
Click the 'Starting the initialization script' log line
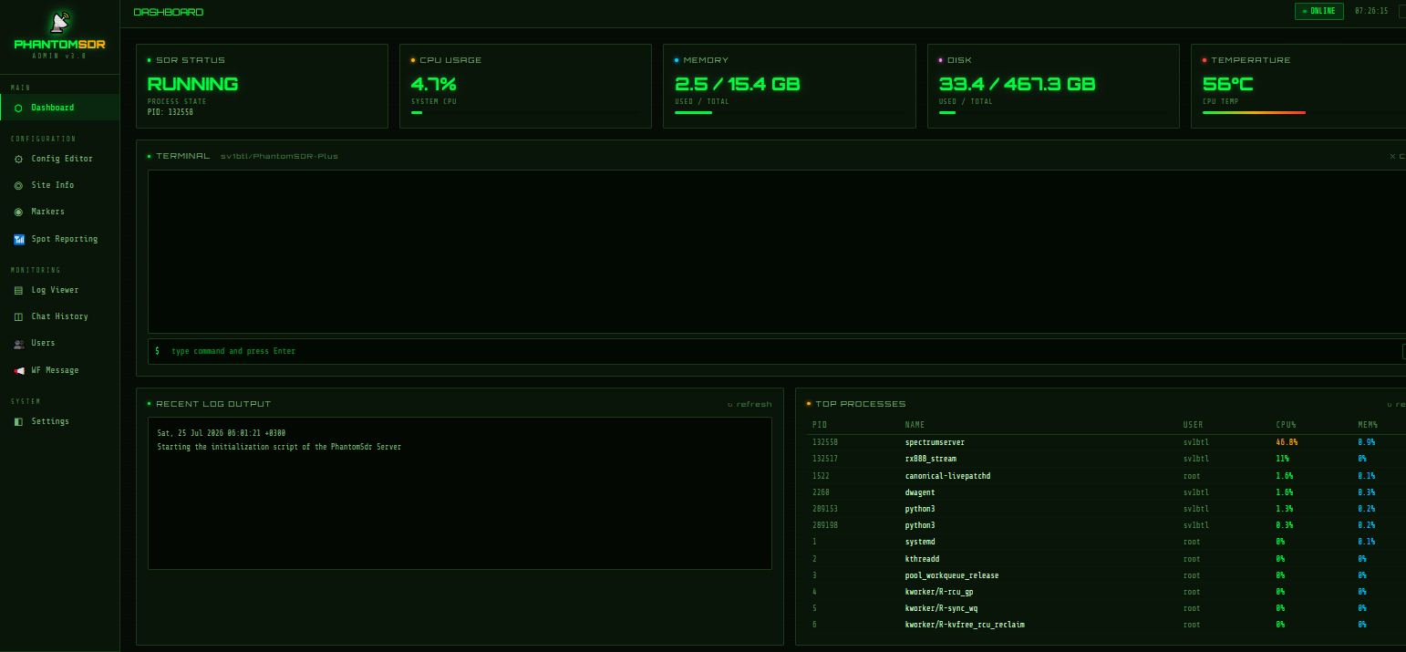click(x=279, y=447)
